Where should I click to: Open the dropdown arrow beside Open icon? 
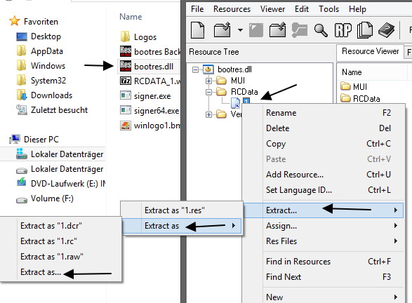[x=240, y=30]
